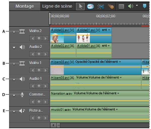
Task: Click the running children clip thumbnail
Action: coord(83,38)
